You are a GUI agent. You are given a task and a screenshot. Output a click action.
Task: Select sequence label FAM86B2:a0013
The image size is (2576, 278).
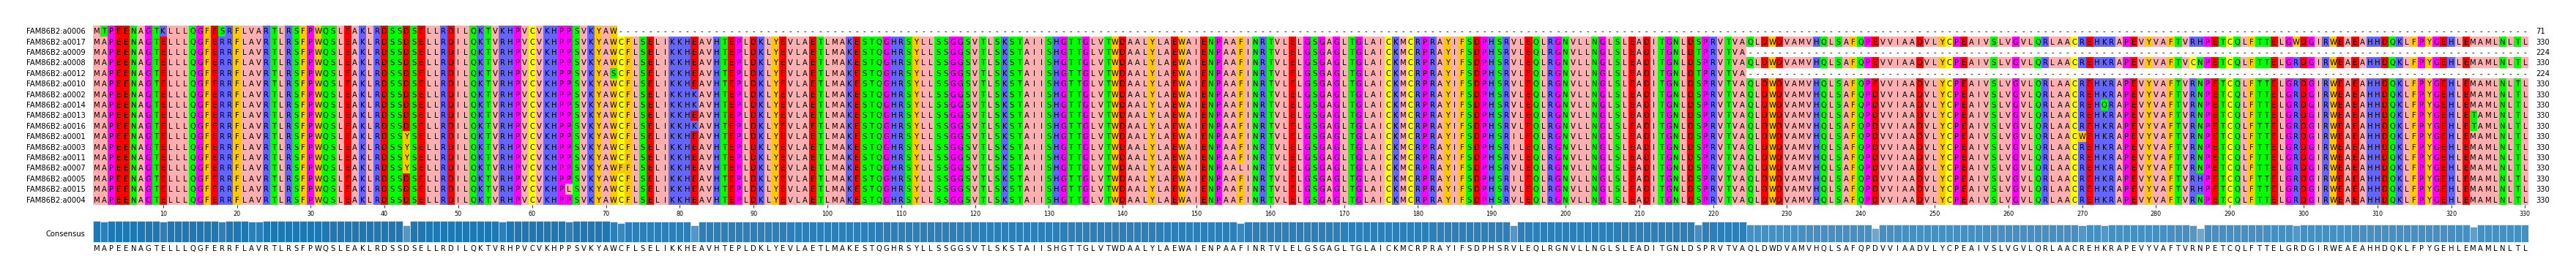56,115
